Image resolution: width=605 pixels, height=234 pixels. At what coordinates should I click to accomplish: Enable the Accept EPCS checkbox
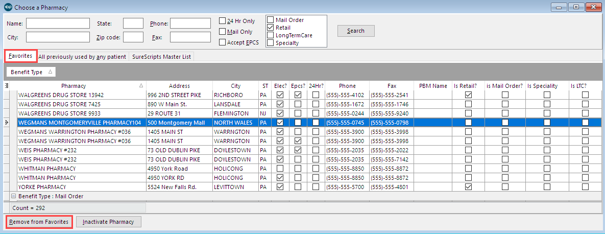click(x=222, y=42)
